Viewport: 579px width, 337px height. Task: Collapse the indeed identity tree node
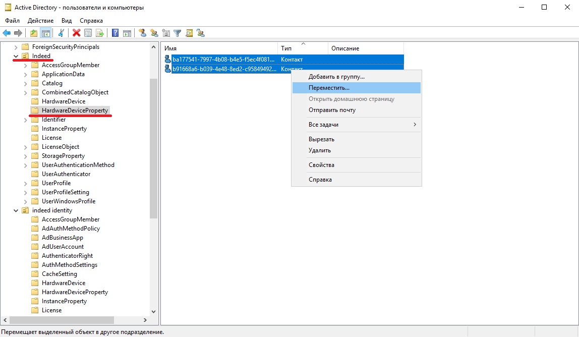pos(16,210)
